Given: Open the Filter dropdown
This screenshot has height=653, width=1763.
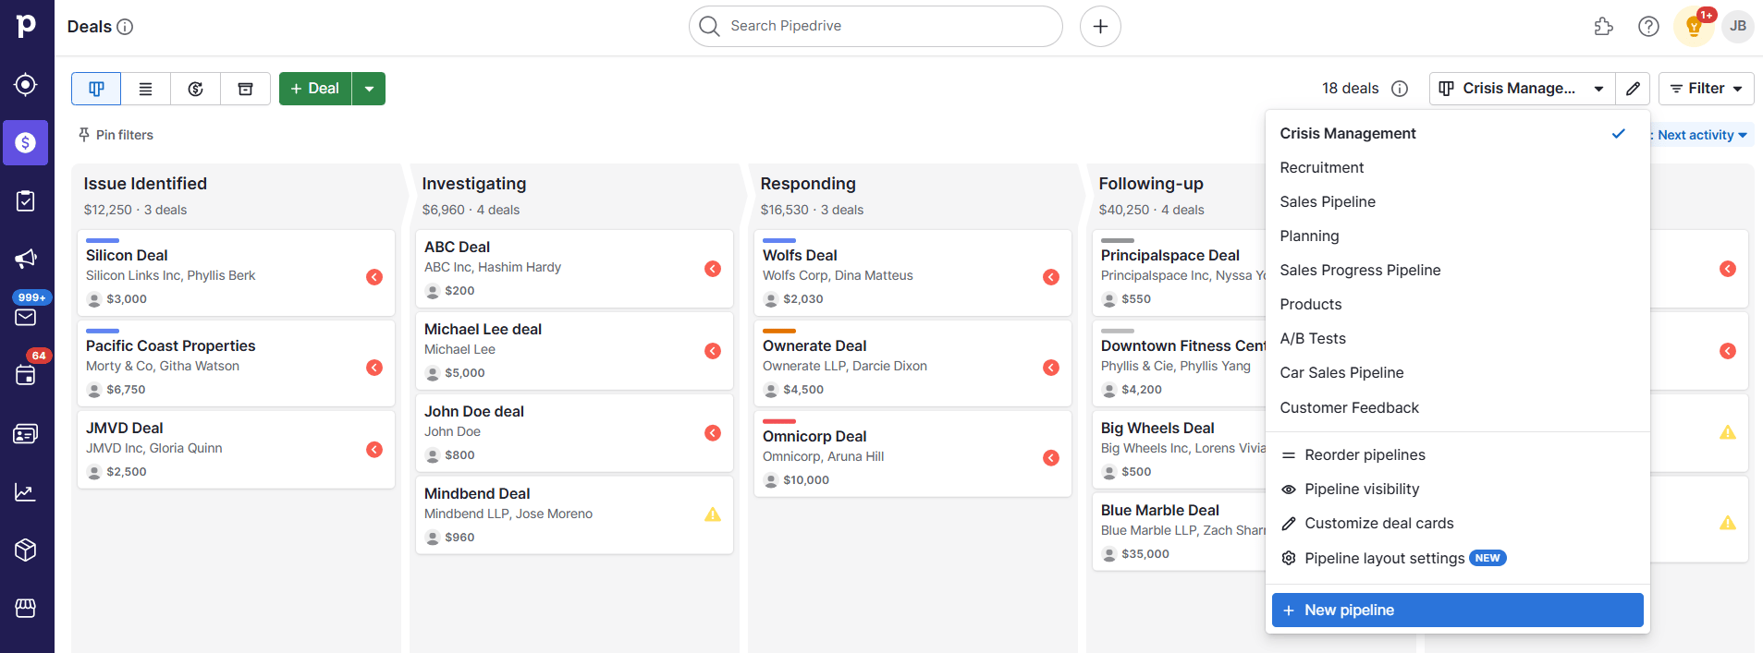Looking at the screenshot, I should coord(1706,89).
